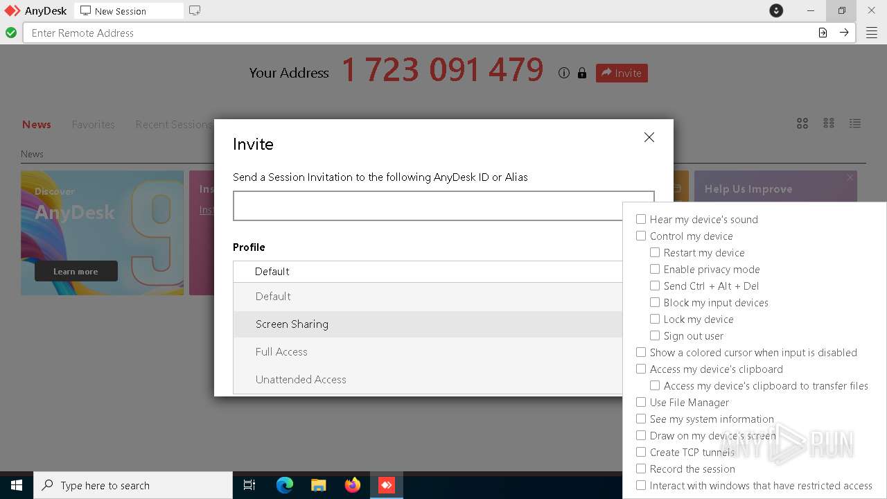The image size is (887, 499).
Task: Click the address 1 723 091 479
Action: [443, 70]
